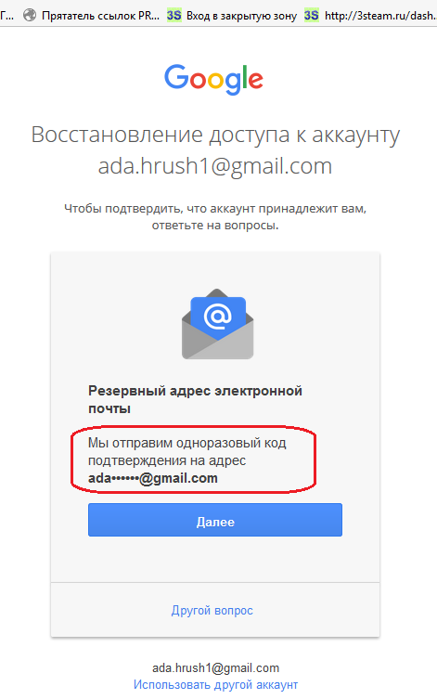Open the truncated leftmost bookmark ending in Г...
The width and height of the screenshot is (437, 699).
[6, 16]
